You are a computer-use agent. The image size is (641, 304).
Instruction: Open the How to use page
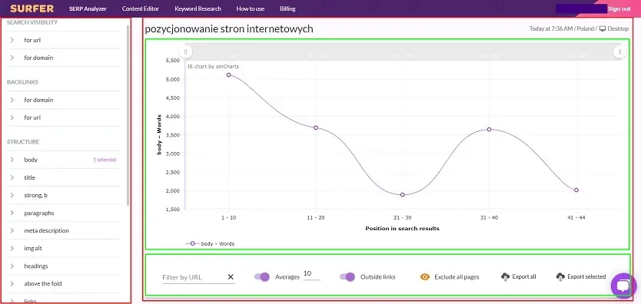coord(251,8)
